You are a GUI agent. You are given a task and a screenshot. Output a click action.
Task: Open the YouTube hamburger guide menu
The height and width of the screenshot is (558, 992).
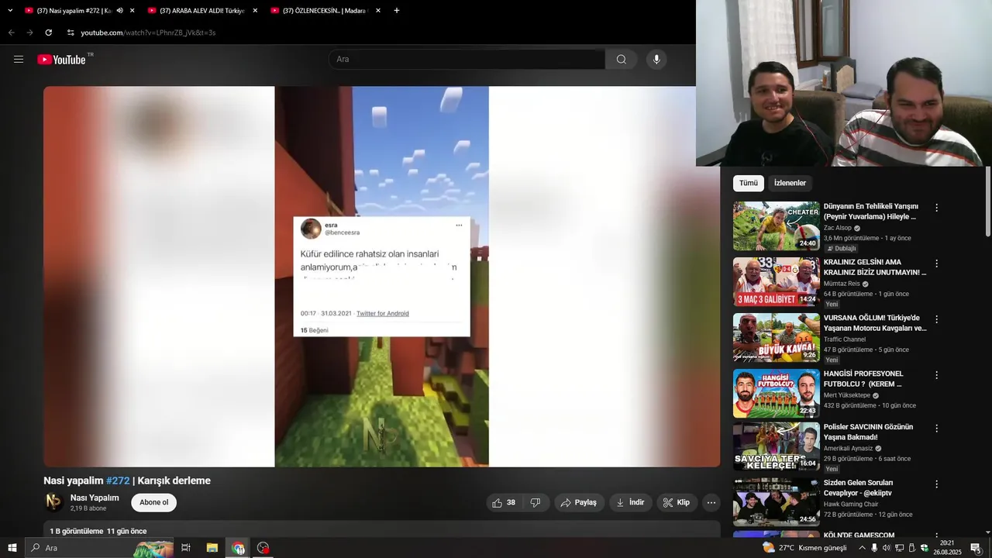pyautogui.click(x=19, y=59)
